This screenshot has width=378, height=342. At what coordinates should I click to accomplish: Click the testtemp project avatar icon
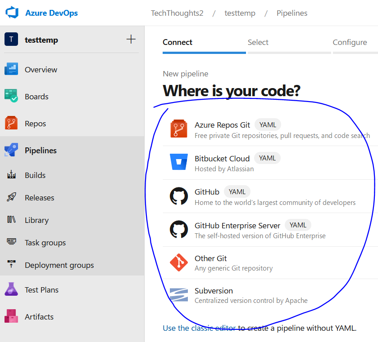11,39
